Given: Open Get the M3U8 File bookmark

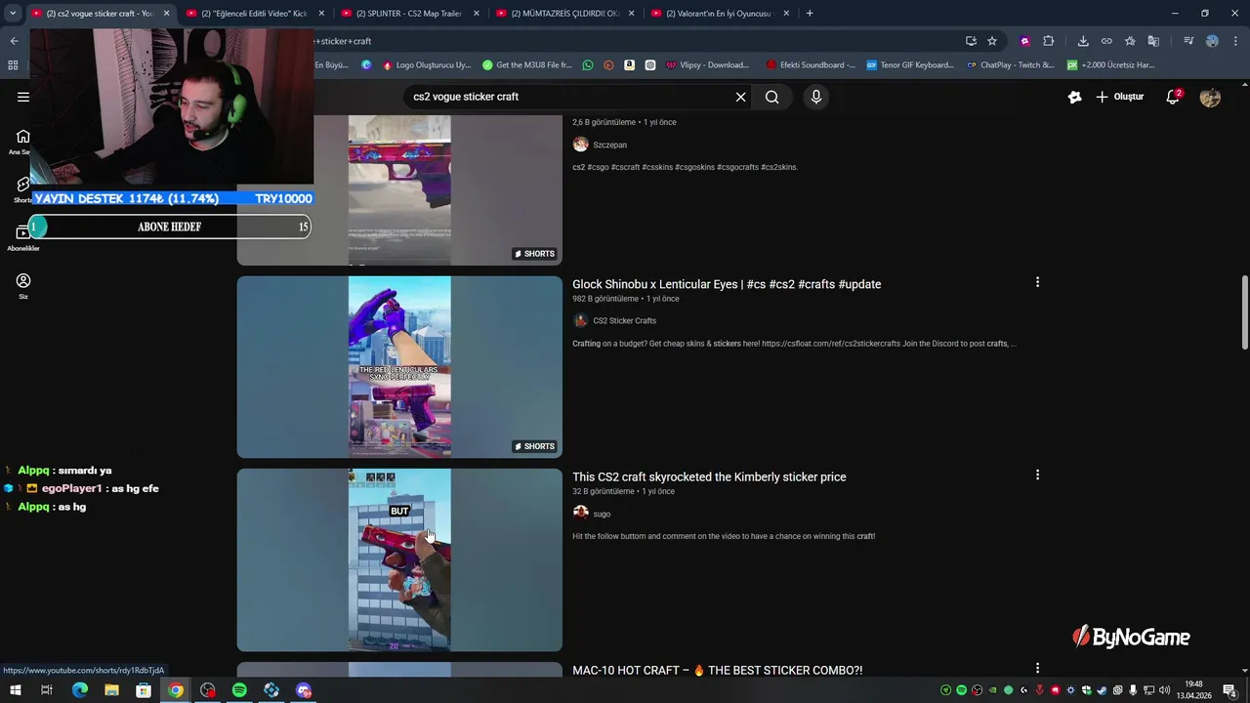Looking at the screenshot, I should pos(527,65).
